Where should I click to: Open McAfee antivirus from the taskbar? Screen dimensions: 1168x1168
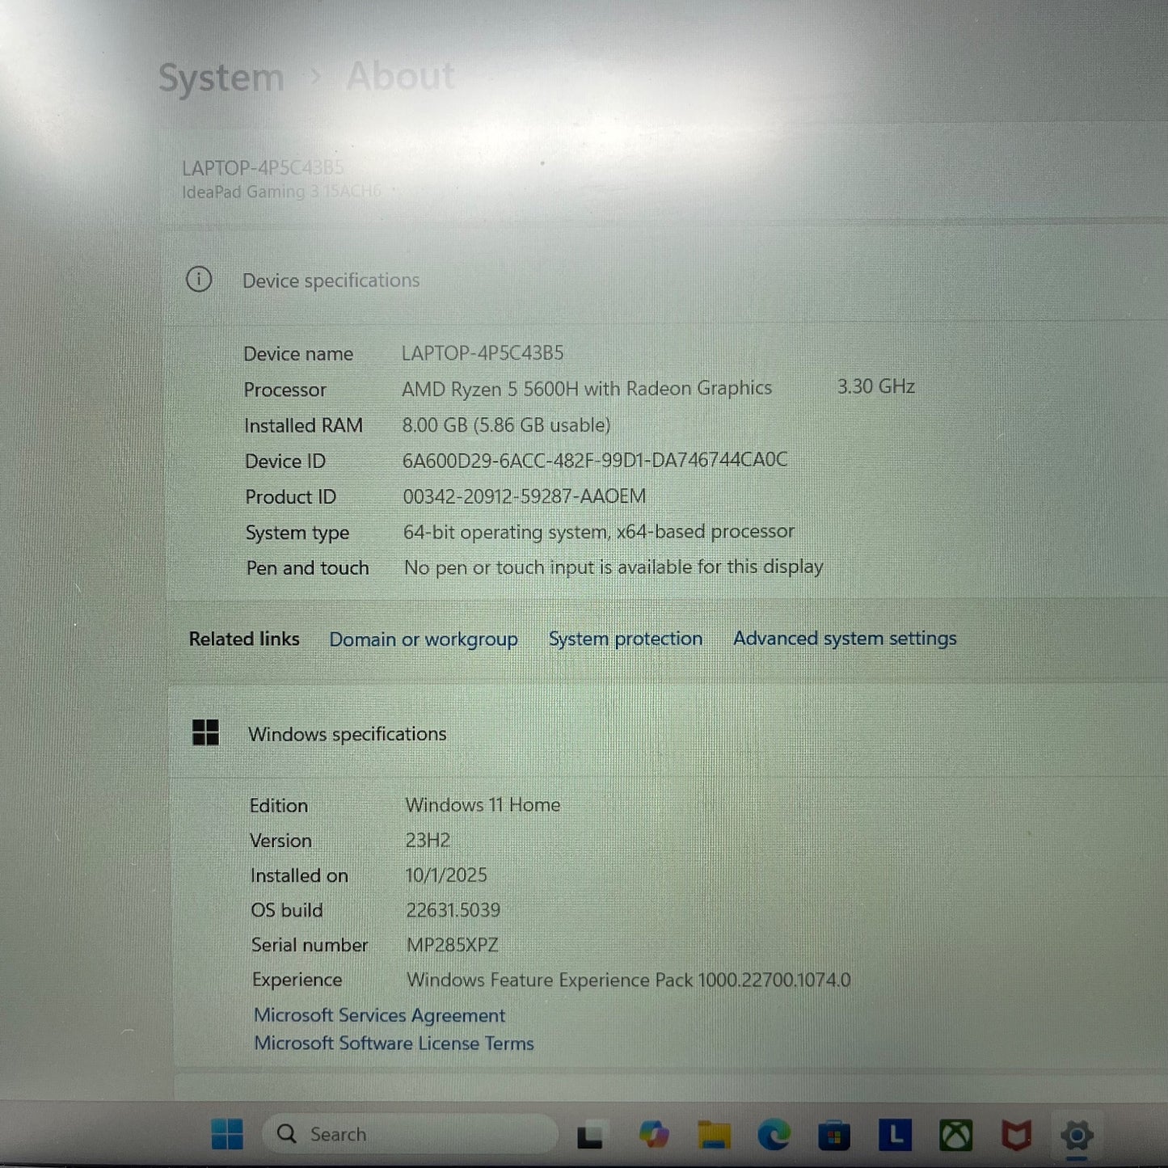1016,1135
